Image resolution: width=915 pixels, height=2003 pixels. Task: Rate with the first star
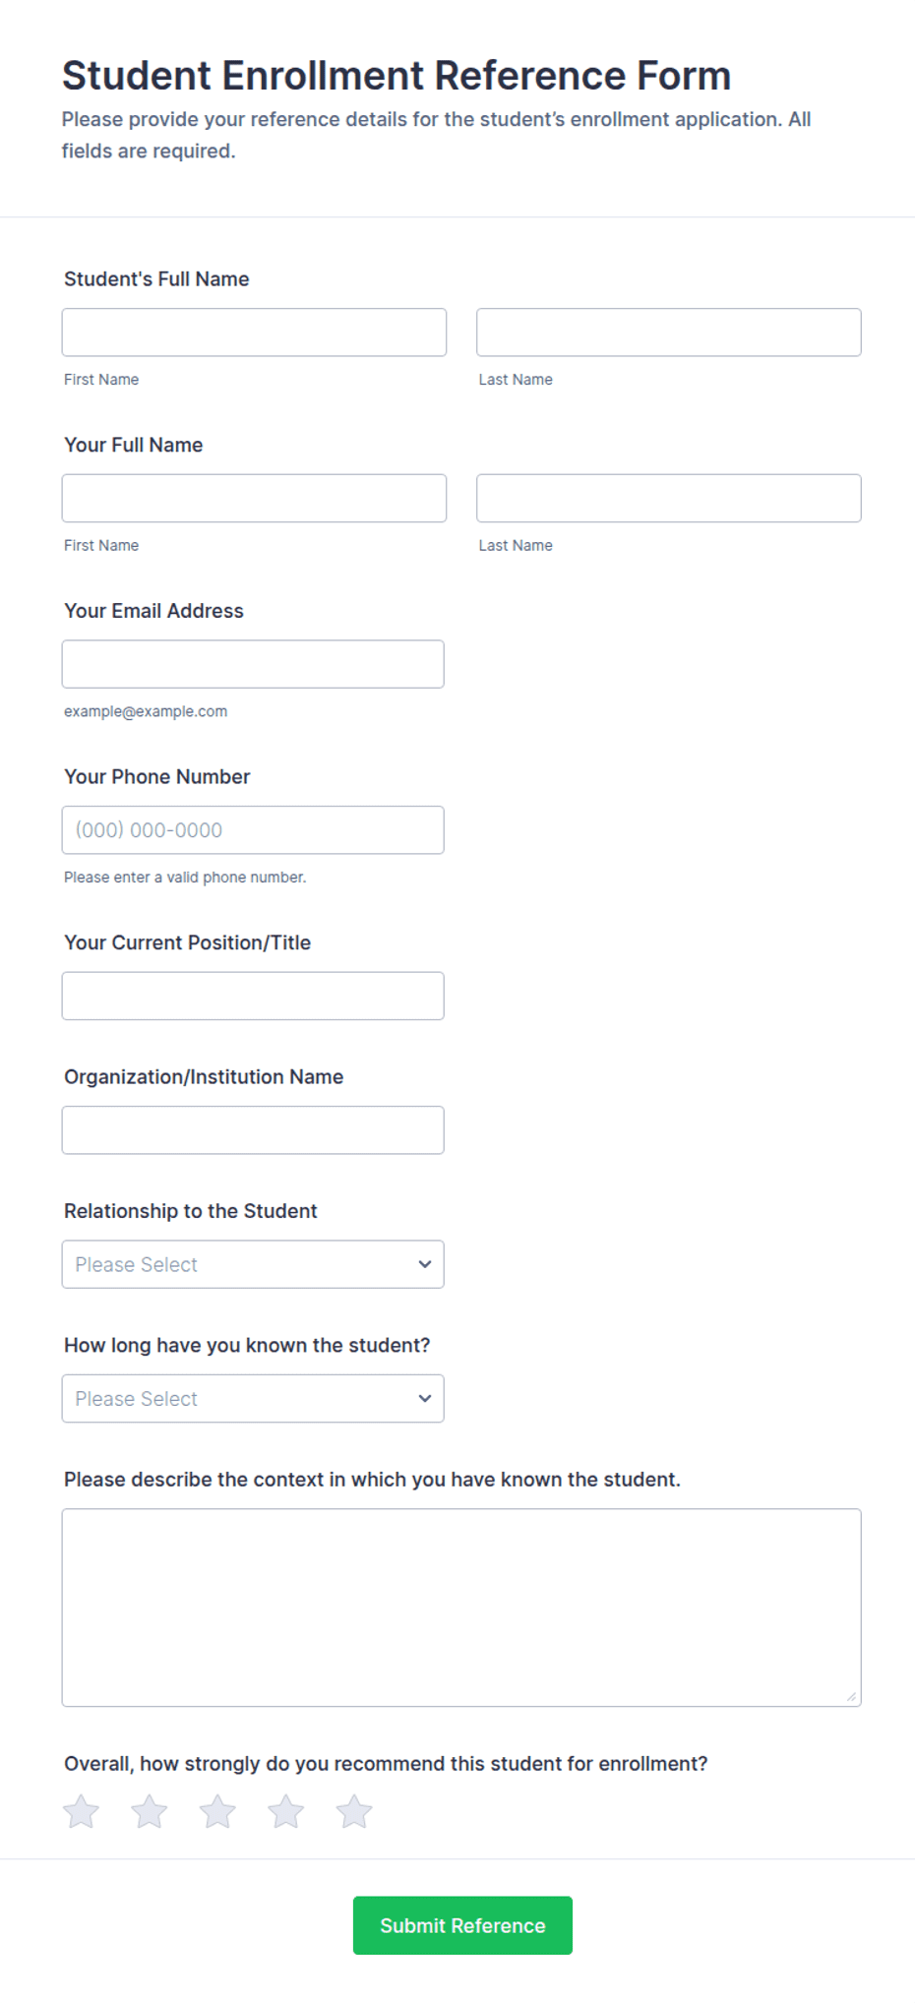(x=82, y=1811)
